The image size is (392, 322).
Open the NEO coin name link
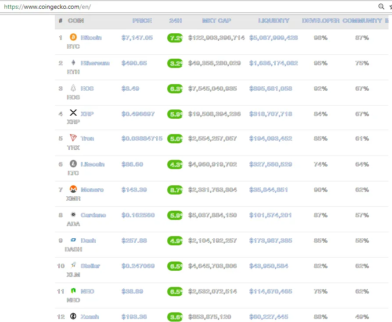87,292
